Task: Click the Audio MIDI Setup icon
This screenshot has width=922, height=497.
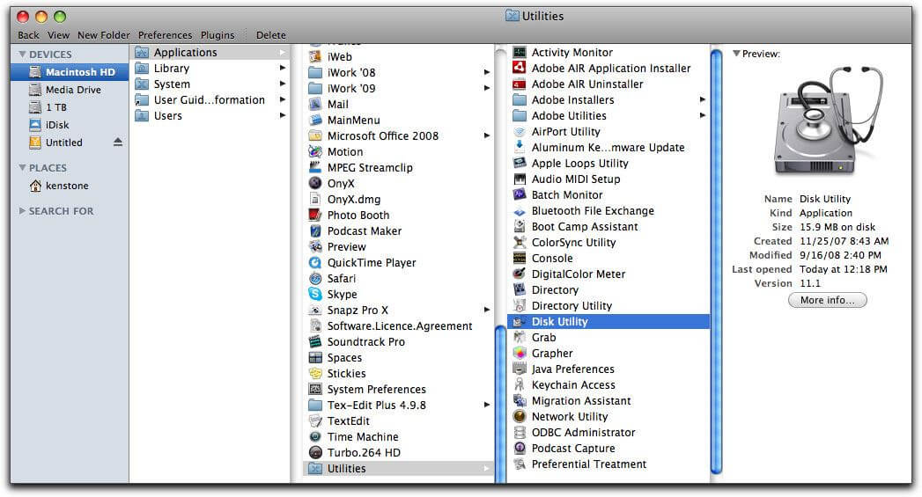Action: click(x=520, y=179)
